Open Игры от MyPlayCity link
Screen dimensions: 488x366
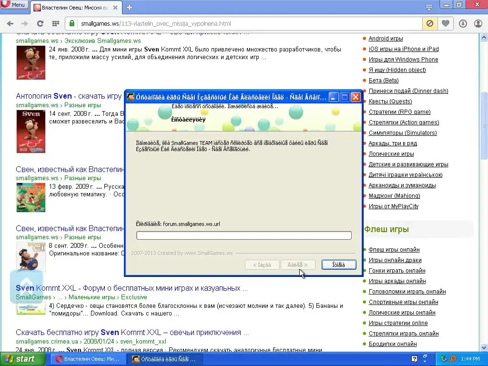(x=393, y=206)
